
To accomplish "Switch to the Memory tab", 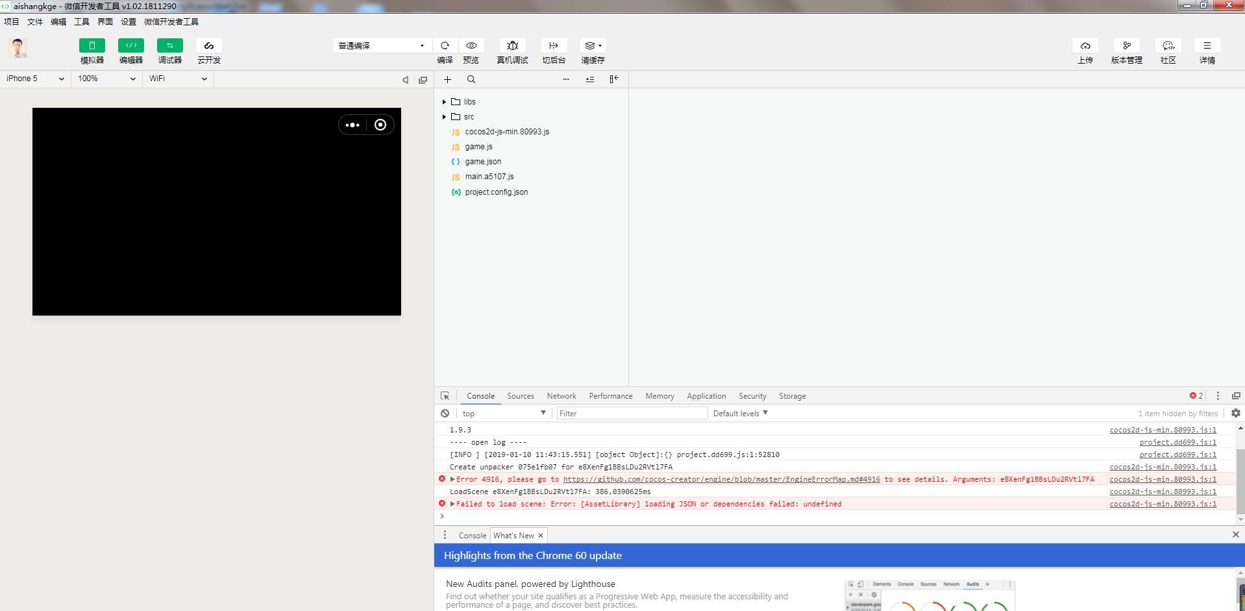I will point(660,396).
